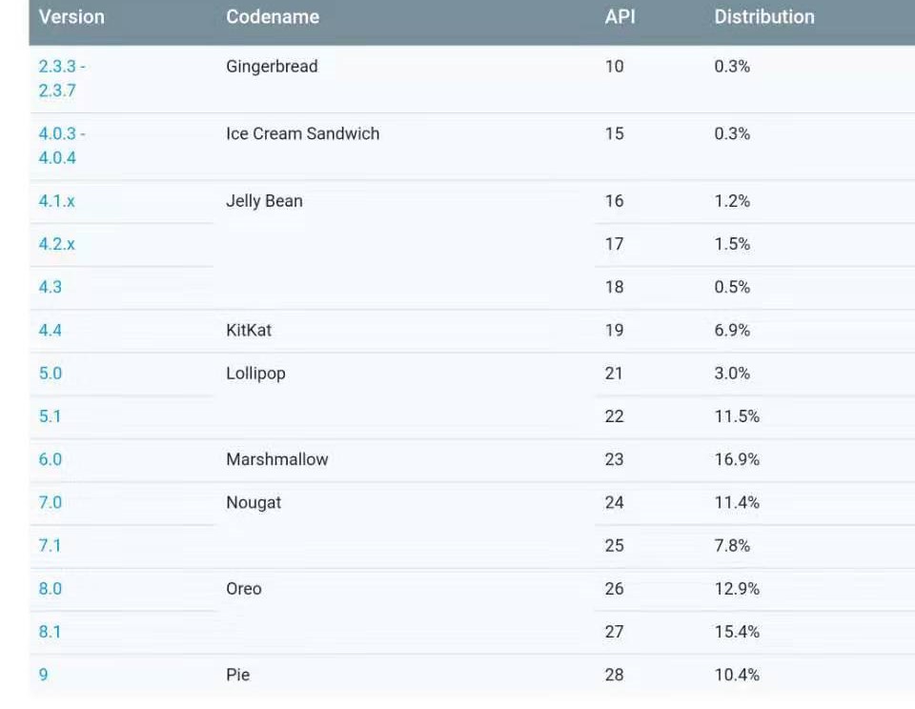Open the 4.3 version link
This screenshot has width=915, height=709.
(x=51, y=287)
